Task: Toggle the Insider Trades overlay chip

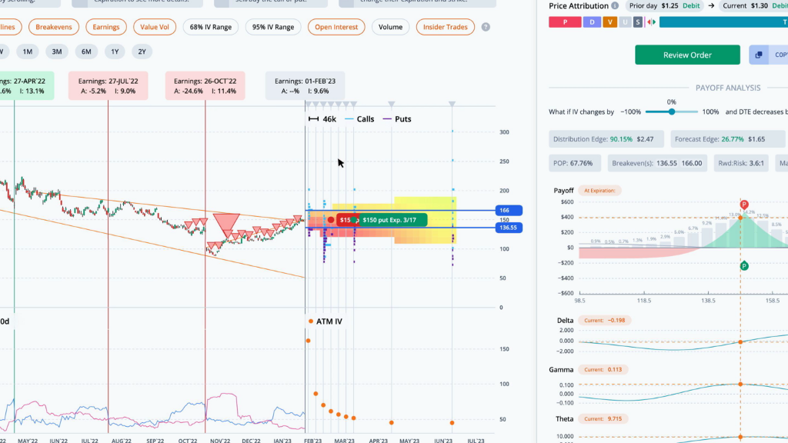Action: click(446, 27)
